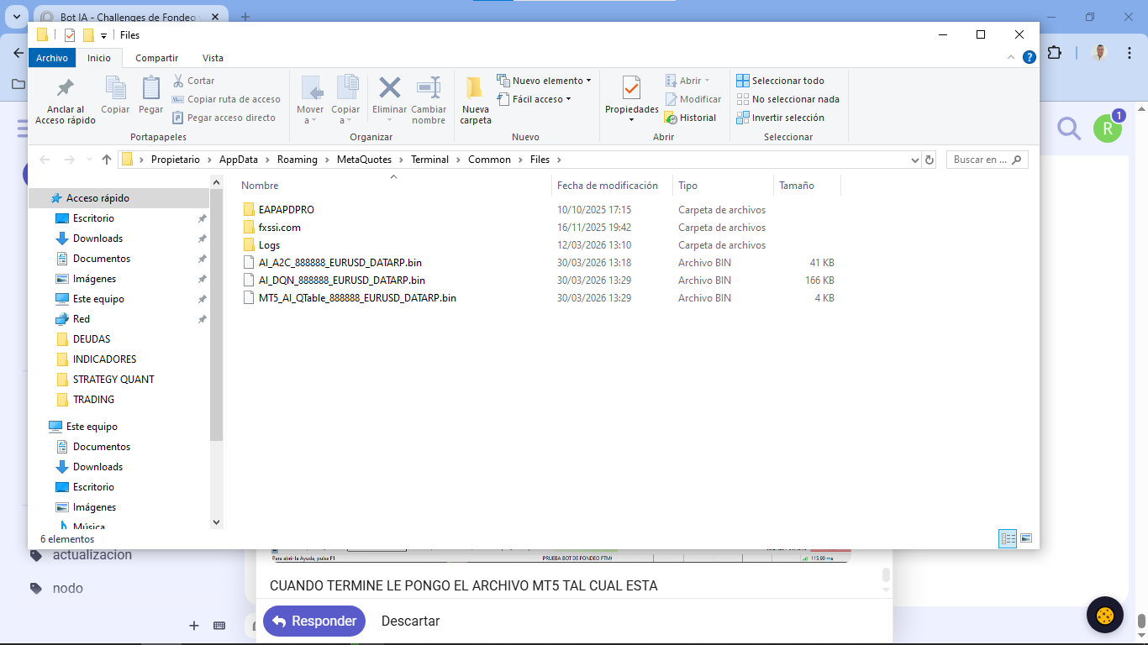Expand the address bar history dropdown
The width and height of the screenshot is (1148, 645).
coord(915,160)
